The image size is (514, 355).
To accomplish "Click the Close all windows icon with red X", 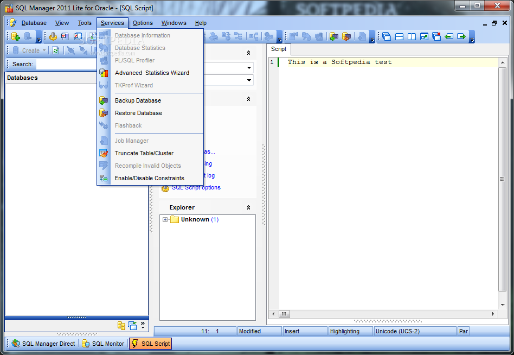I will point(436,36).
